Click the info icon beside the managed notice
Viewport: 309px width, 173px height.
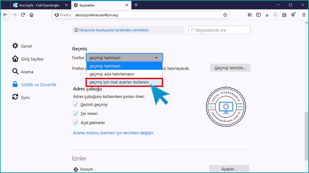[x=76, y=30]
